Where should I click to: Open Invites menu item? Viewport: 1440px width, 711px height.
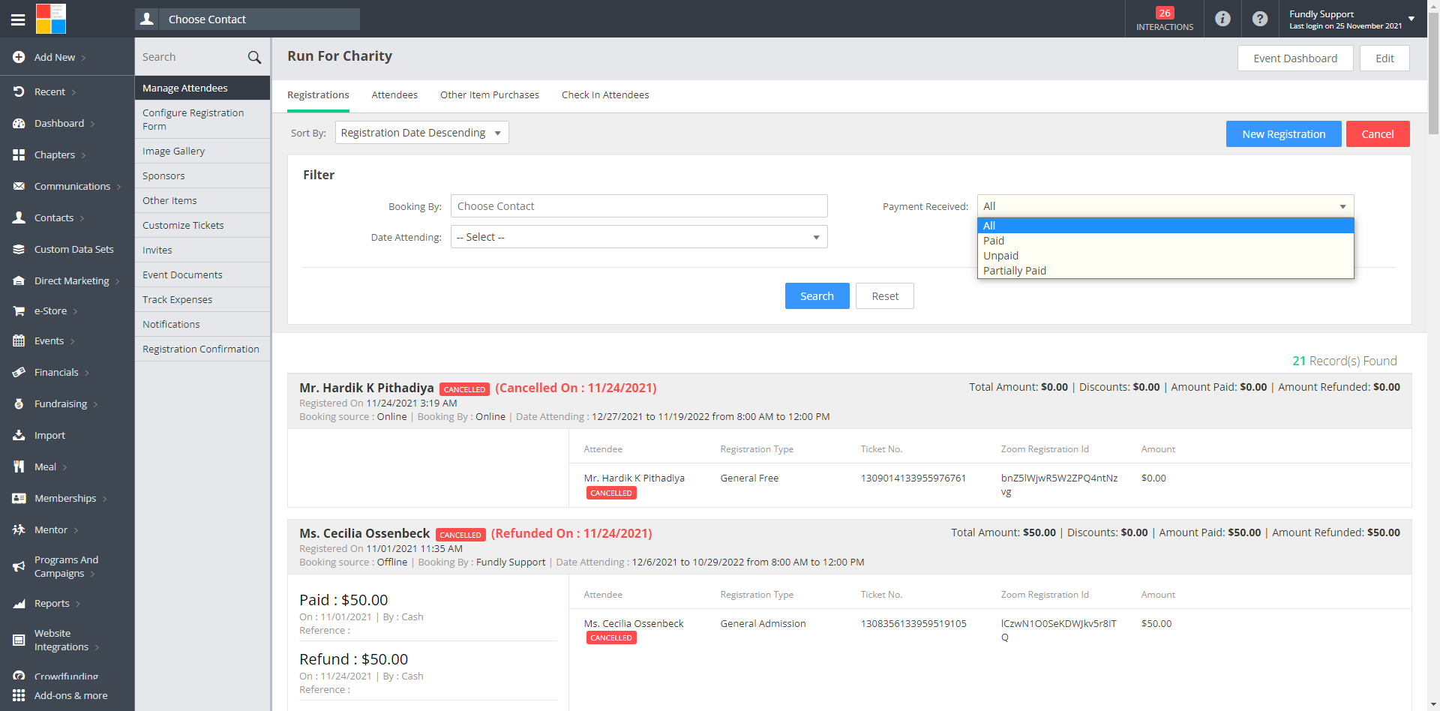pyautogui.click(x=202, y=250)
